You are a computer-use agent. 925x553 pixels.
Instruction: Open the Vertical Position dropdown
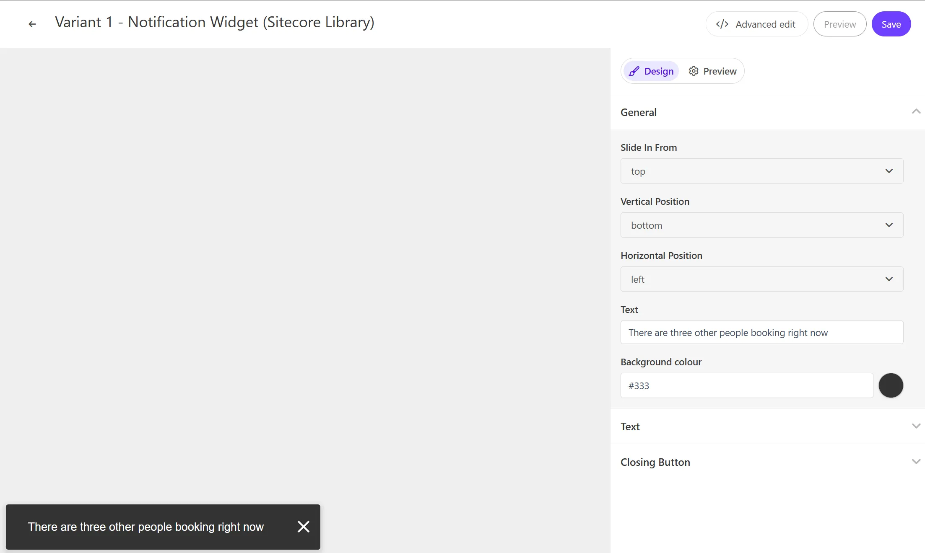tap(761, 225)
